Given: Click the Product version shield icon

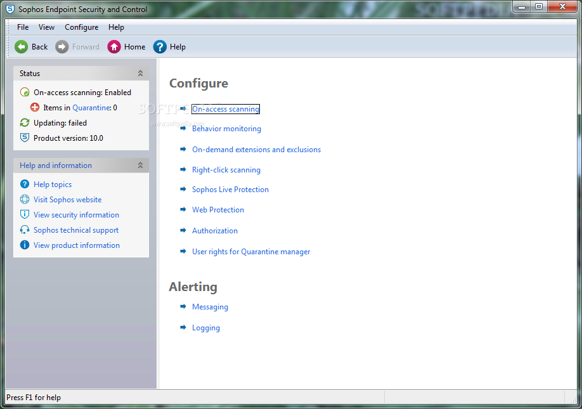Looking at the screenshot, I should [25, 138].
